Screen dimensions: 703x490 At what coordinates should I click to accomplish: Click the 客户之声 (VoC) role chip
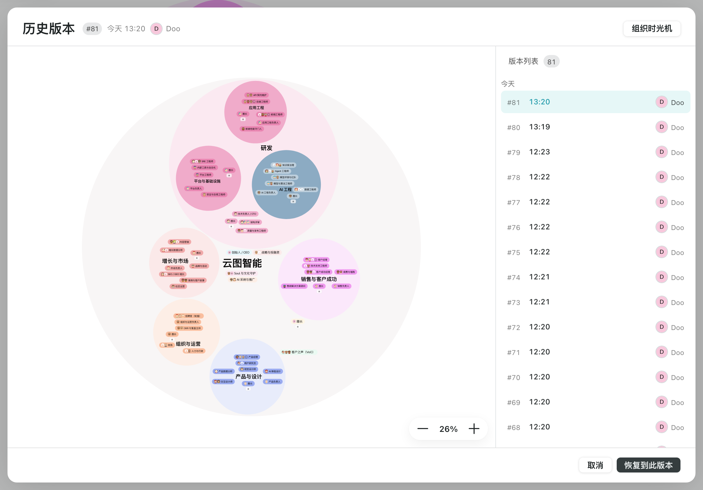click(299, 352)
